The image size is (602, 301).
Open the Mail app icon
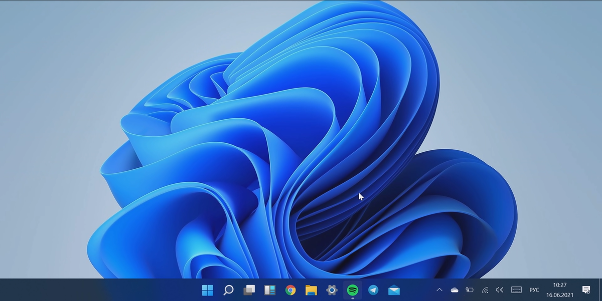[x=394, y=290]
